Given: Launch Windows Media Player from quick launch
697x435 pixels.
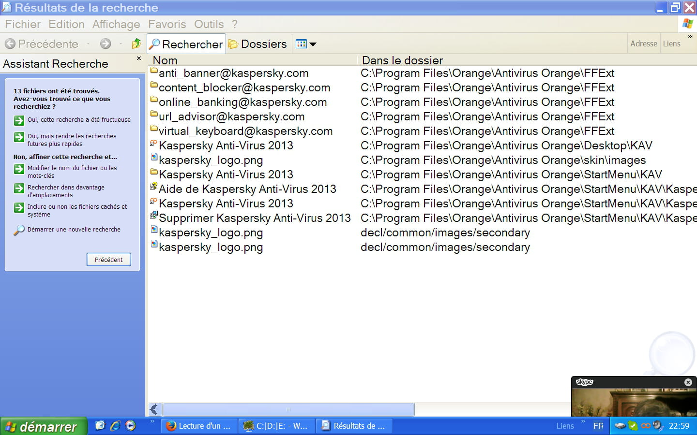Looking at the screenshot, I should [x=130, y=425].
